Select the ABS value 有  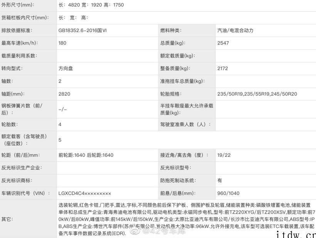tap(220, 180)
